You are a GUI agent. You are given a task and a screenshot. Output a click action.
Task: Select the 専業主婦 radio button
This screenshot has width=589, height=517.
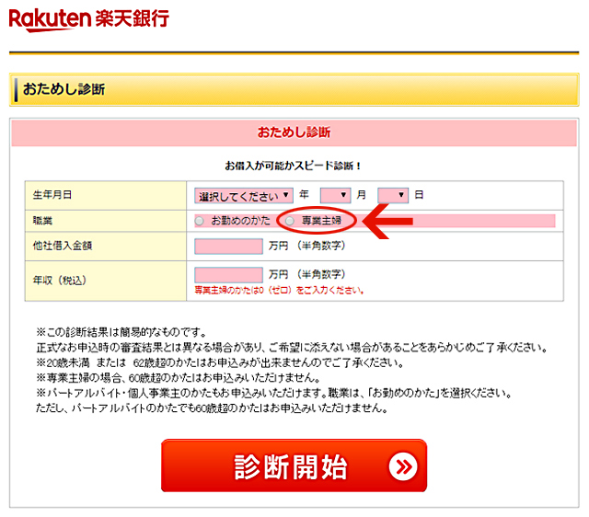pos(290,221)
